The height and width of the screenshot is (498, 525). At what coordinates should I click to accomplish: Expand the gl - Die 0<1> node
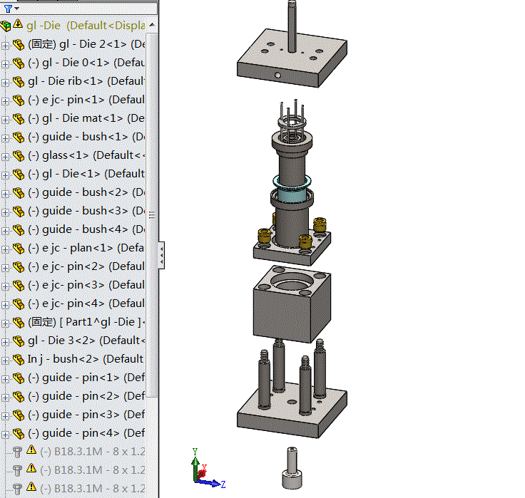coord(5,63)
